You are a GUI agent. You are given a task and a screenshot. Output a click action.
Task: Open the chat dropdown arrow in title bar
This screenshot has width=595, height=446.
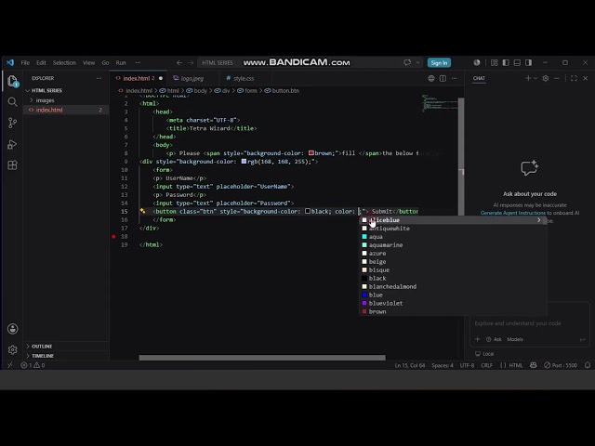pyautogui.click(x=417, y=62)
